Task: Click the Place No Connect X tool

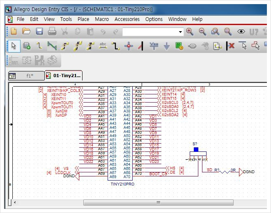Action: 231,46
